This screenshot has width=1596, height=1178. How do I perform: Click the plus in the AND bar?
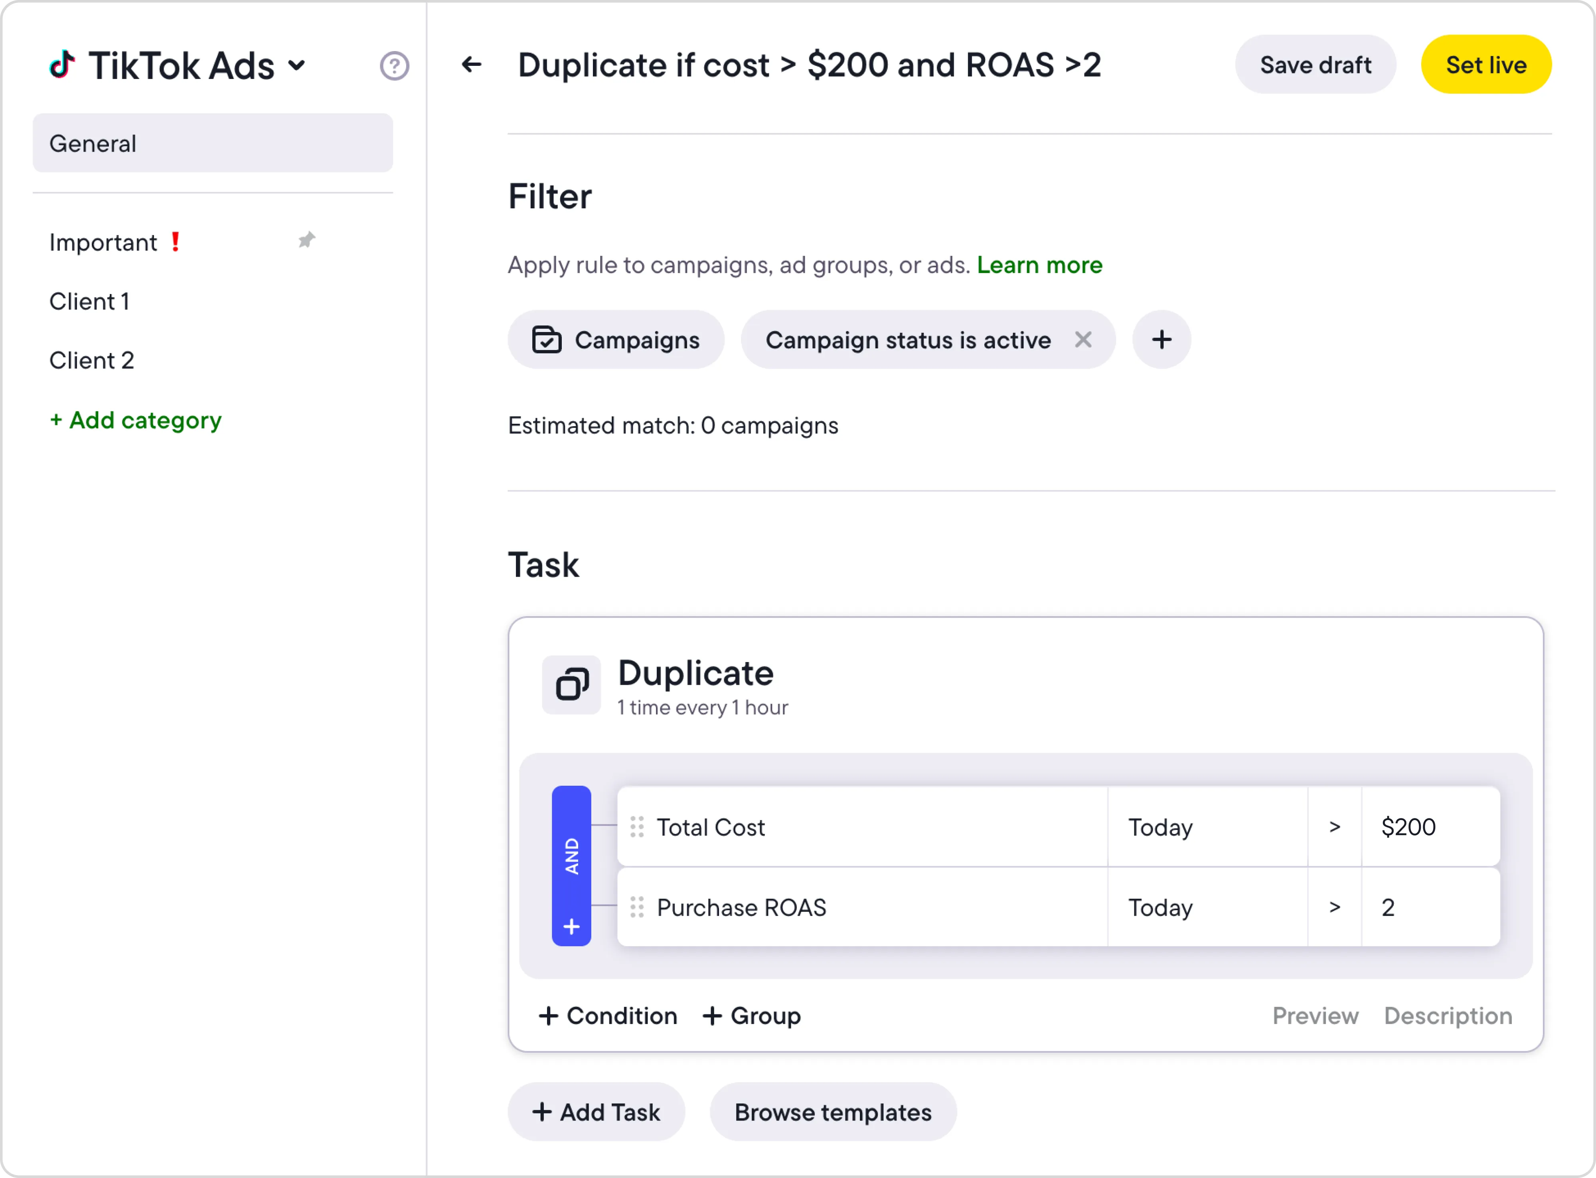pos(572,926)
